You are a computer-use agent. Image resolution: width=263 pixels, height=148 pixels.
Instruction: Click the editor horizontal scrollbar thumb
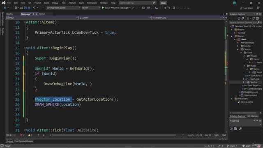pyautogui.click(x=114, y=135)
